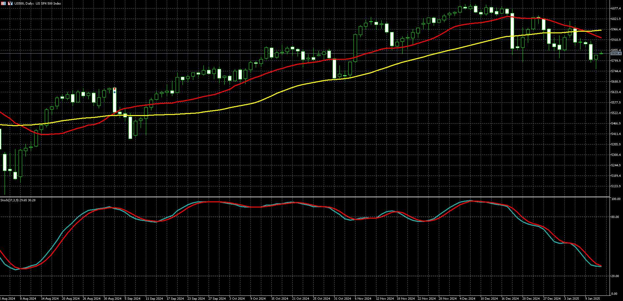Click the 18 Nov 2024 date label

(406, 299)
